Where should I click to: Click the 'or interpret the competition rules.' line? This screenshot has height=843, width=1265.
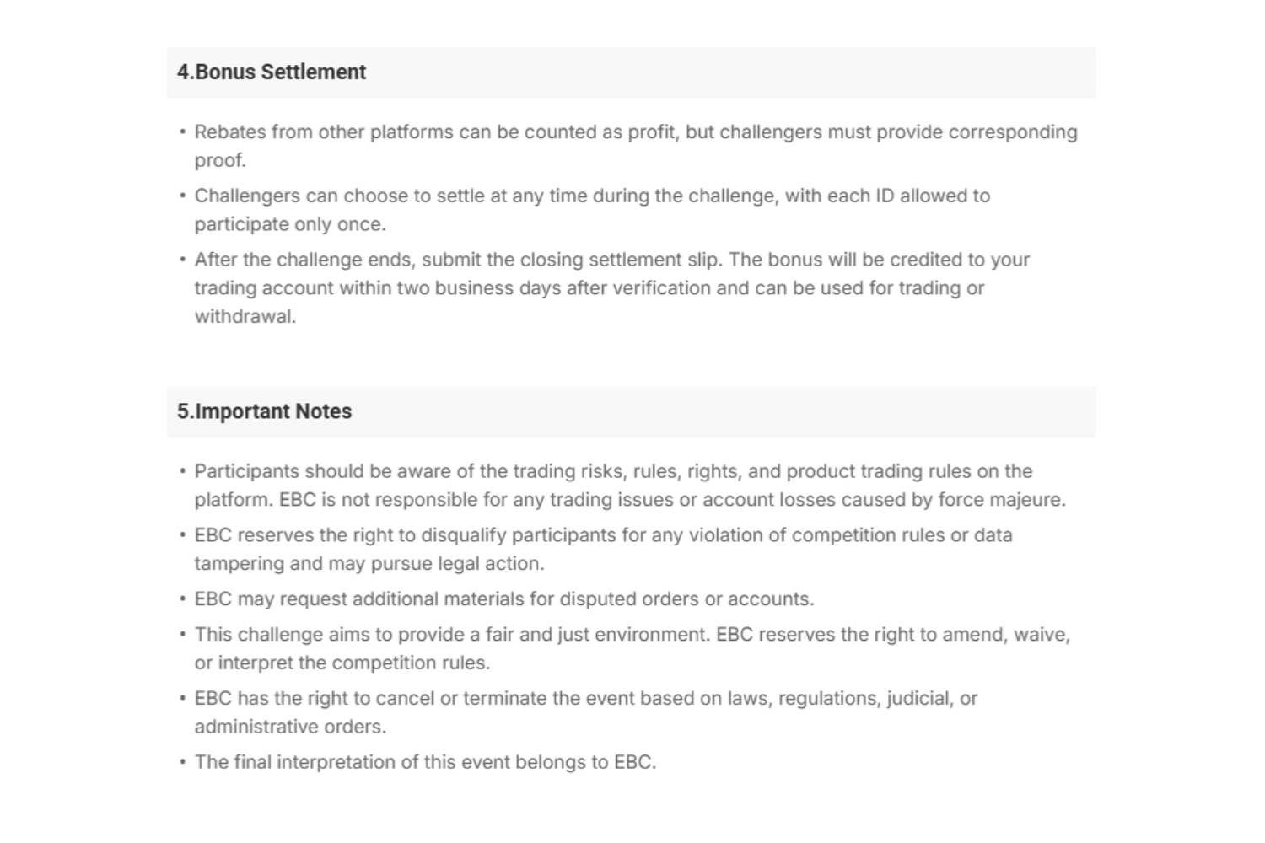pos(342,663)
